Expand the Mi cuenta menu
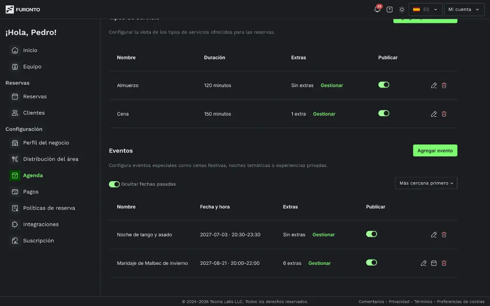Screen dimensions: 490x306 coord(464,10)
